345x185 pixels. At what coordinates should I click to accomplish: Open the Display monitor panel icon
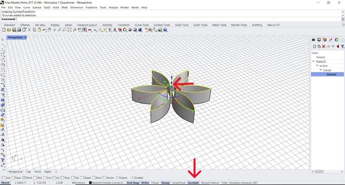[319, 40]
